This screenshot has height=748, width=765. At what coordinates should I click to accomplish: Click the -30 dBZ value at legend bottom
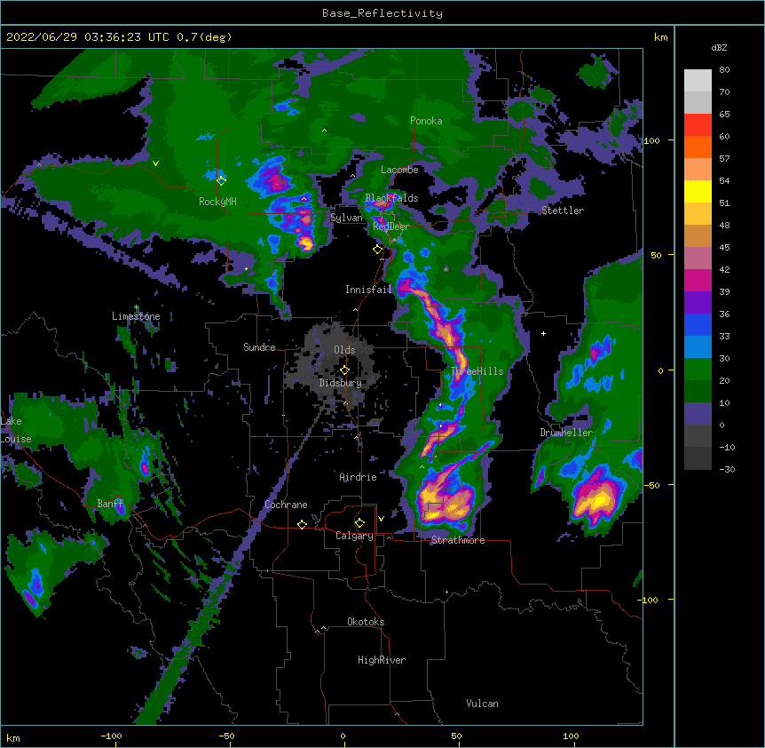point(727,469)
